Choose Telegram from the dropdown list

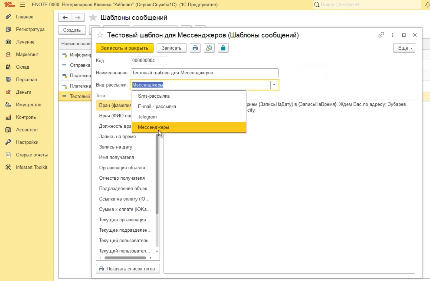(x=189, y=117)
